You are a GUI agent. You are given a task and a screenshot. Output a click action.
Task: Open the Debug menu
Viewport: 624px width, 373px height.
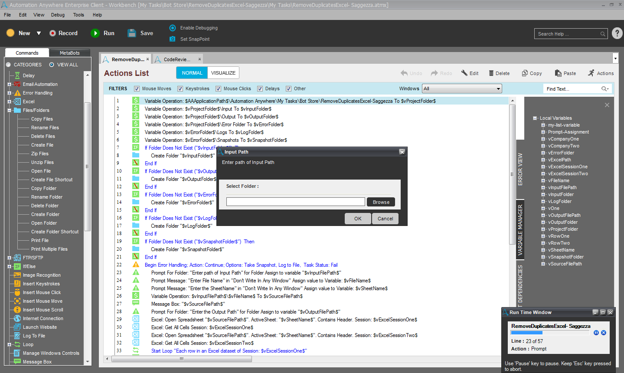tap(58, 15)
